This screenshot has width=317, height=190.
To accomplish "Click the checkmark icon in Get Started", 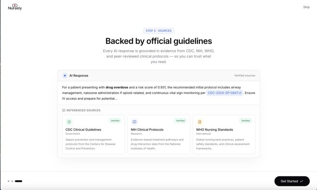I will [x=302, y=181].
